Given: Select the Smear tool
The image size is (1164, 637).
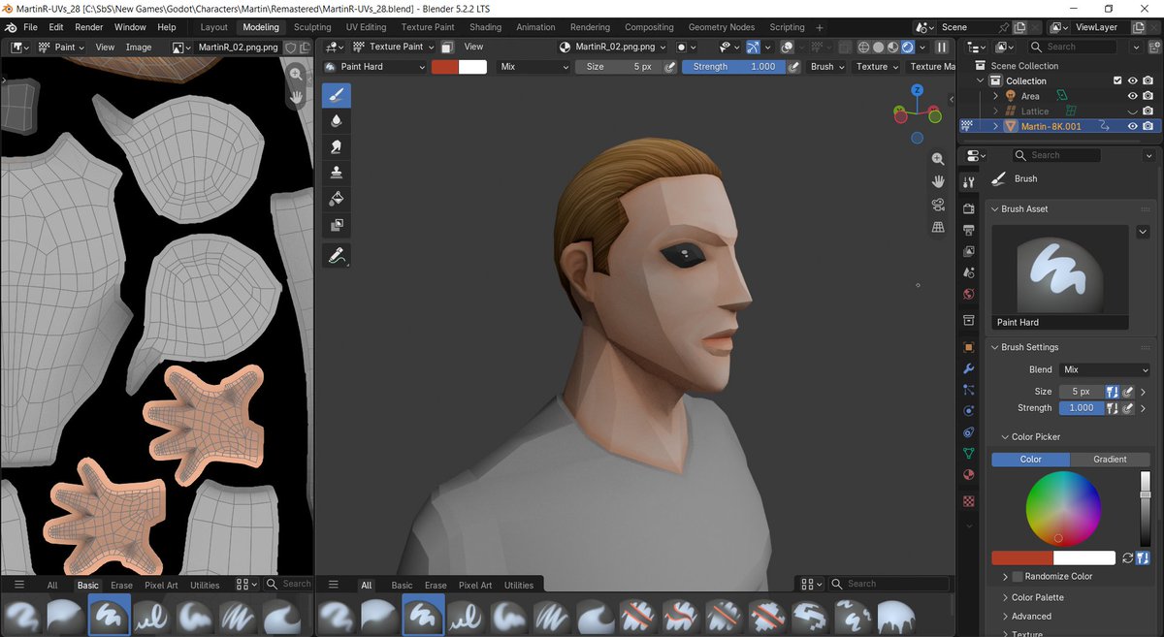Looking at the screenshot, I should 337,147.
